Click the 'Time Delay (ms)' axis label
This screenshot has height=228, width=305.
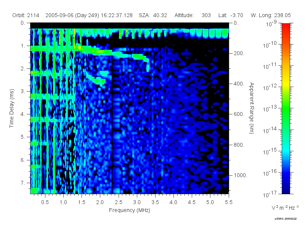click(x=12, y=108)
